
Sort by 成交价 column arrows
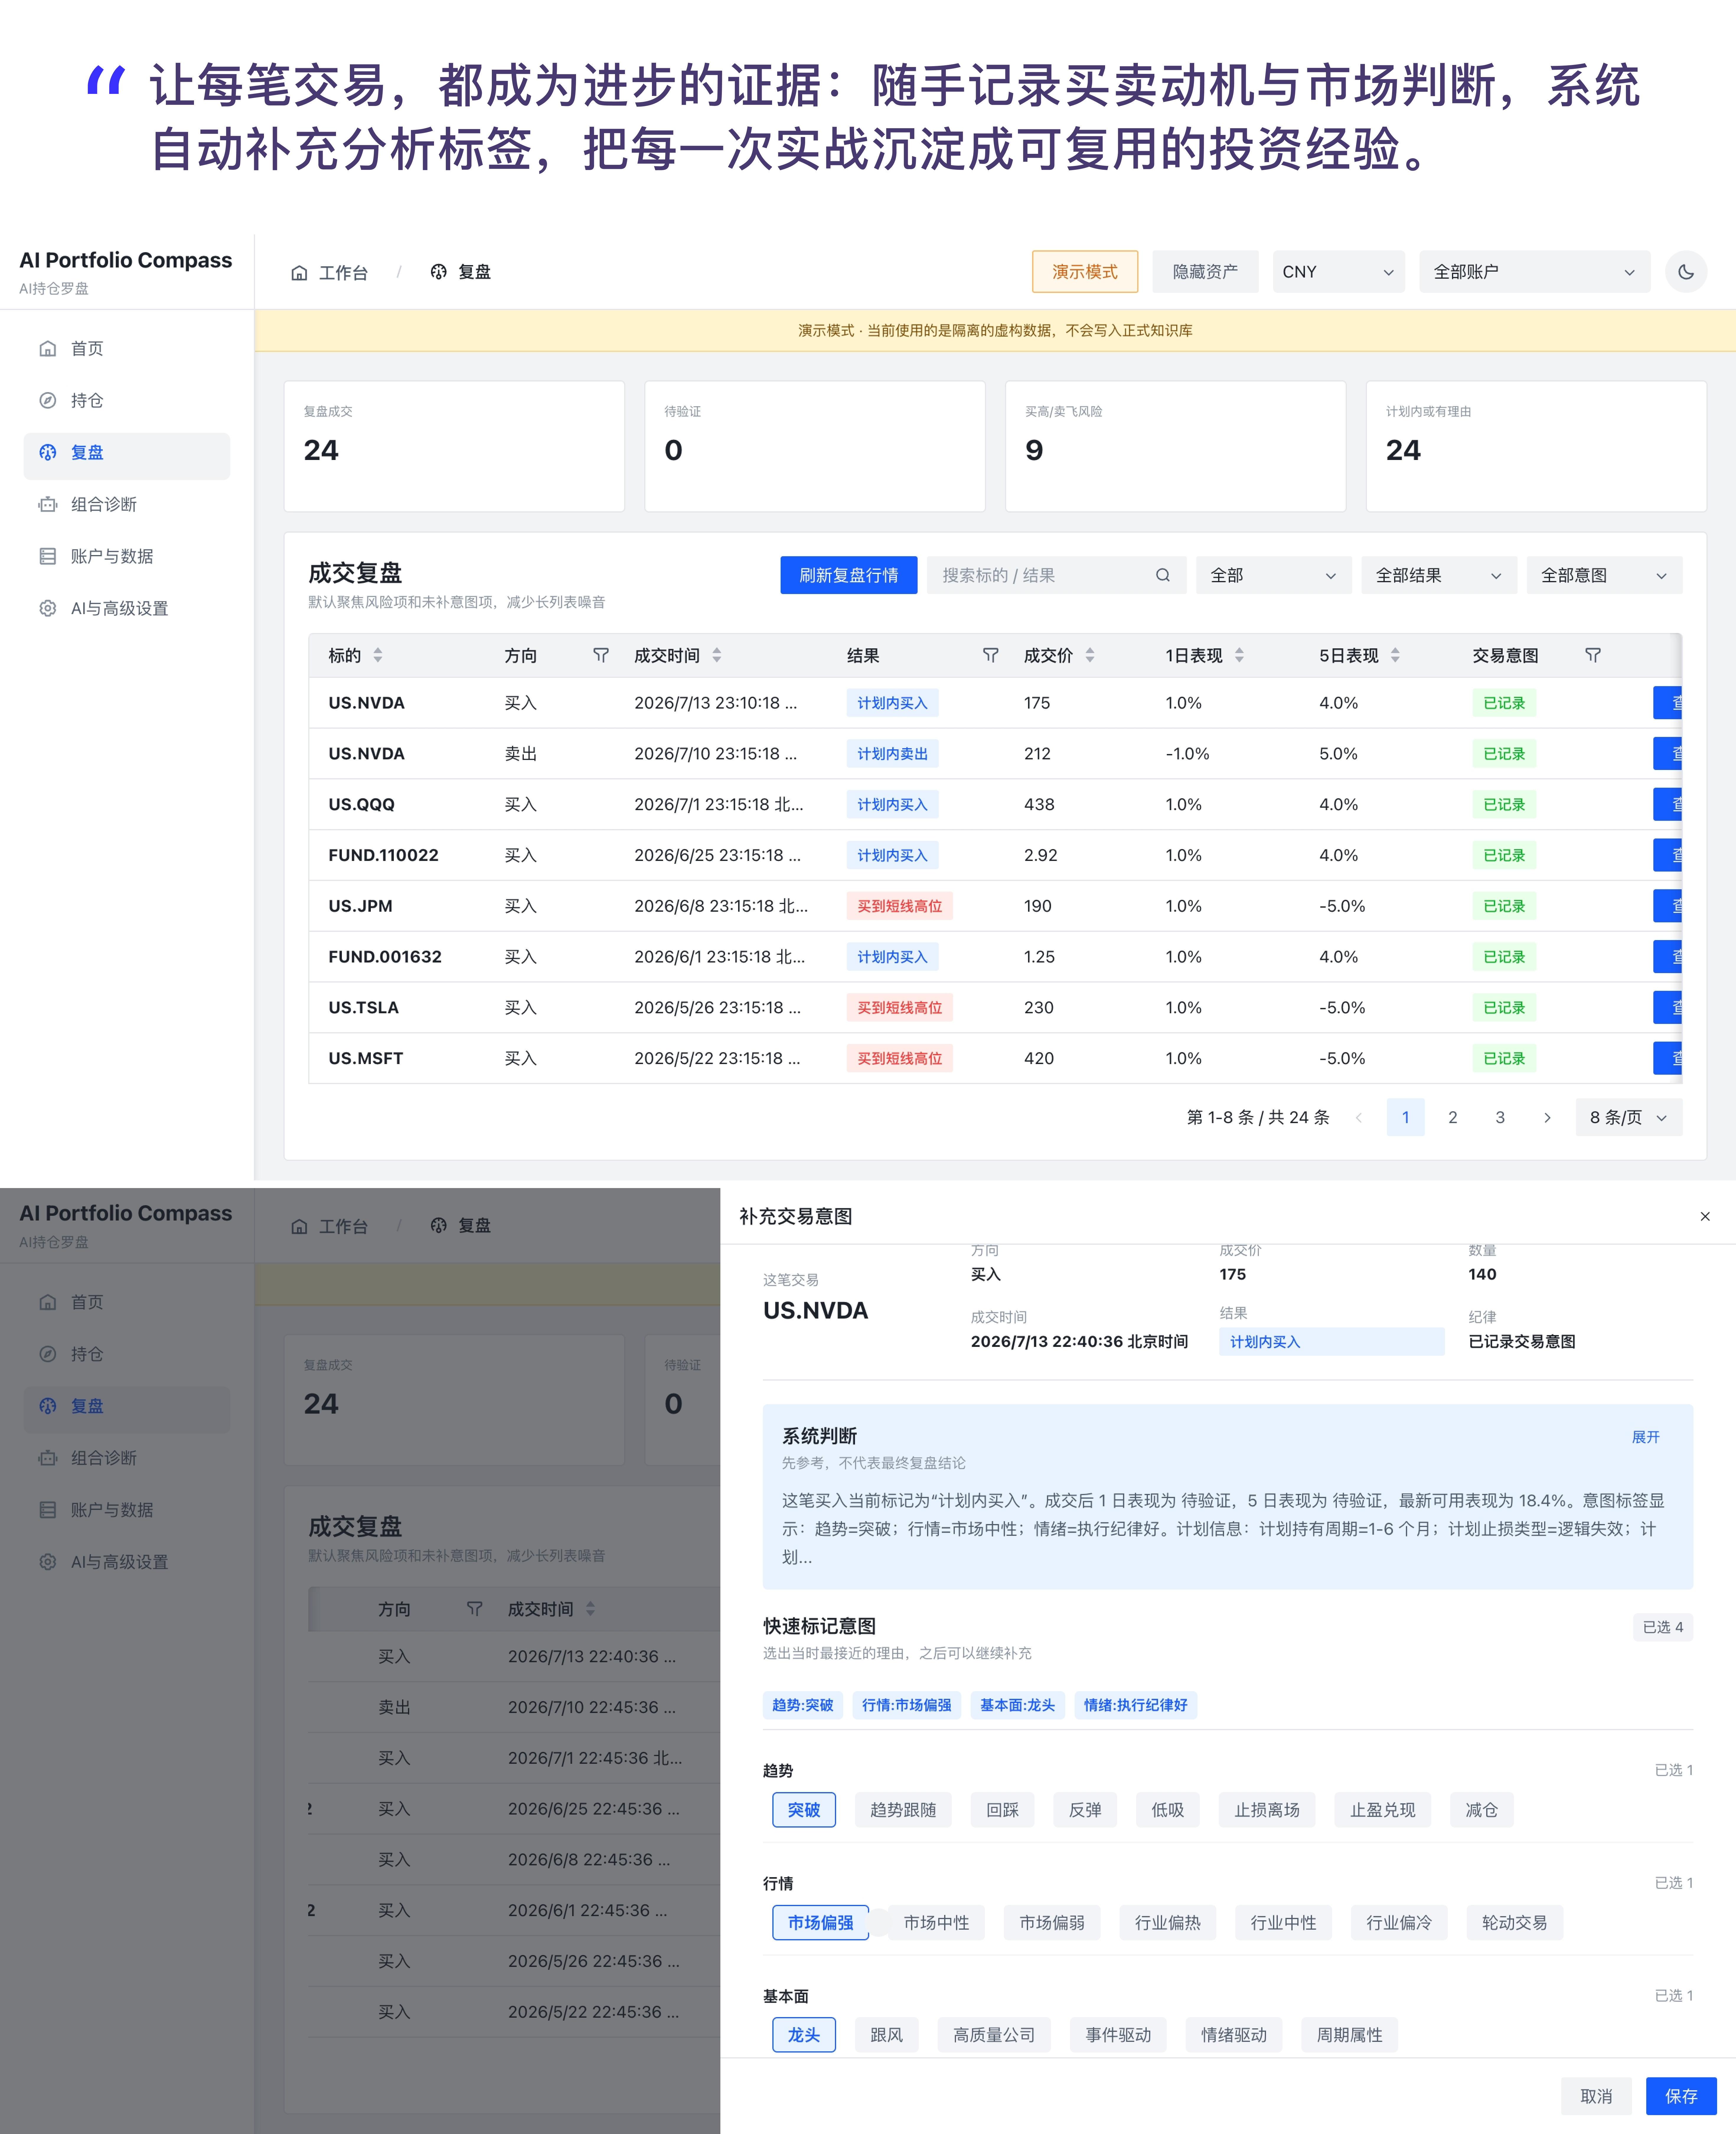(x=1090, y=655)
